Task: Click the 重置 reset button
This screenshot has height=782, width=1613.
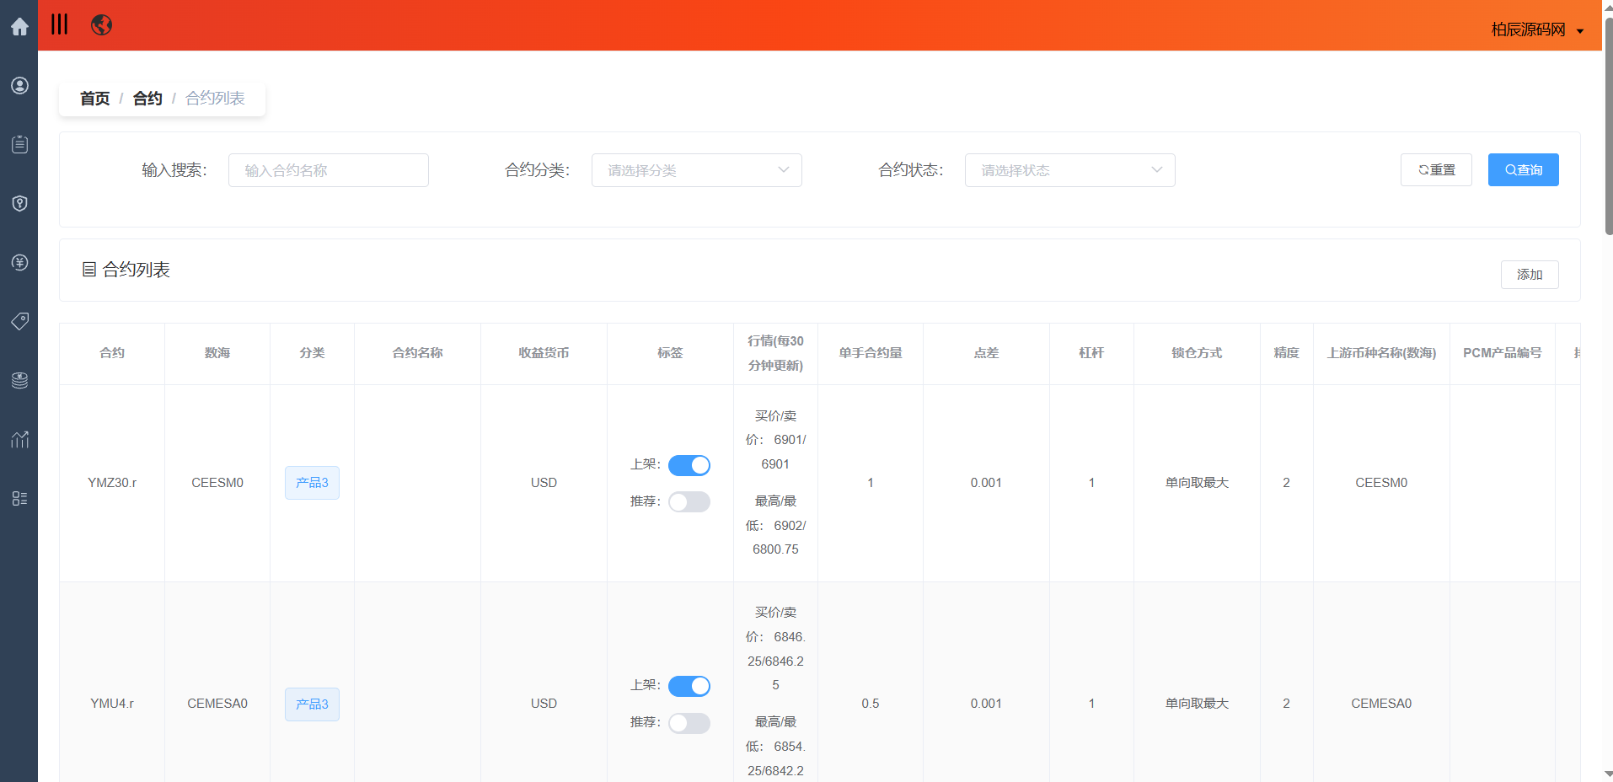Action: (1436, 169)
